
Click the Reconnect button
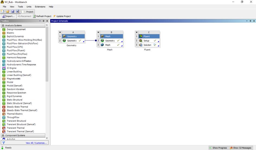pyautogui.click(x=24, y=16)
